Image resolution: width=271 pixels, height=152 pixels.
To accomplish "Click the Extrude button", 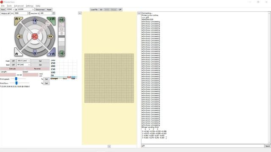I will coord(12,68).
